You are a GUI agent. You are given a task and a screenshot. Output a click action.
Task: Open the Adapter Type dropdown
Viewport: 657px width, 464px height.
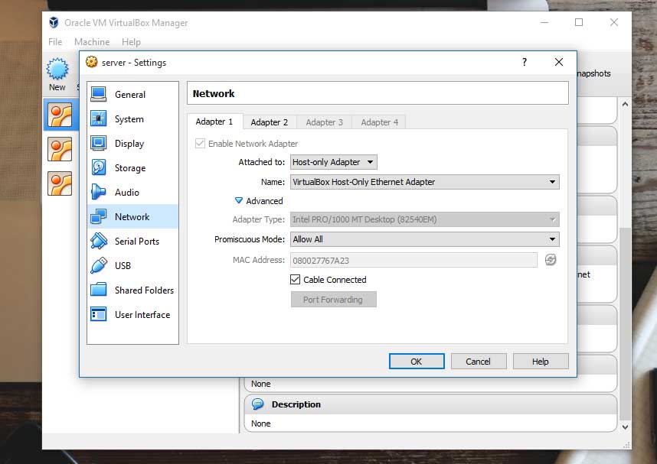pos(425,219)
